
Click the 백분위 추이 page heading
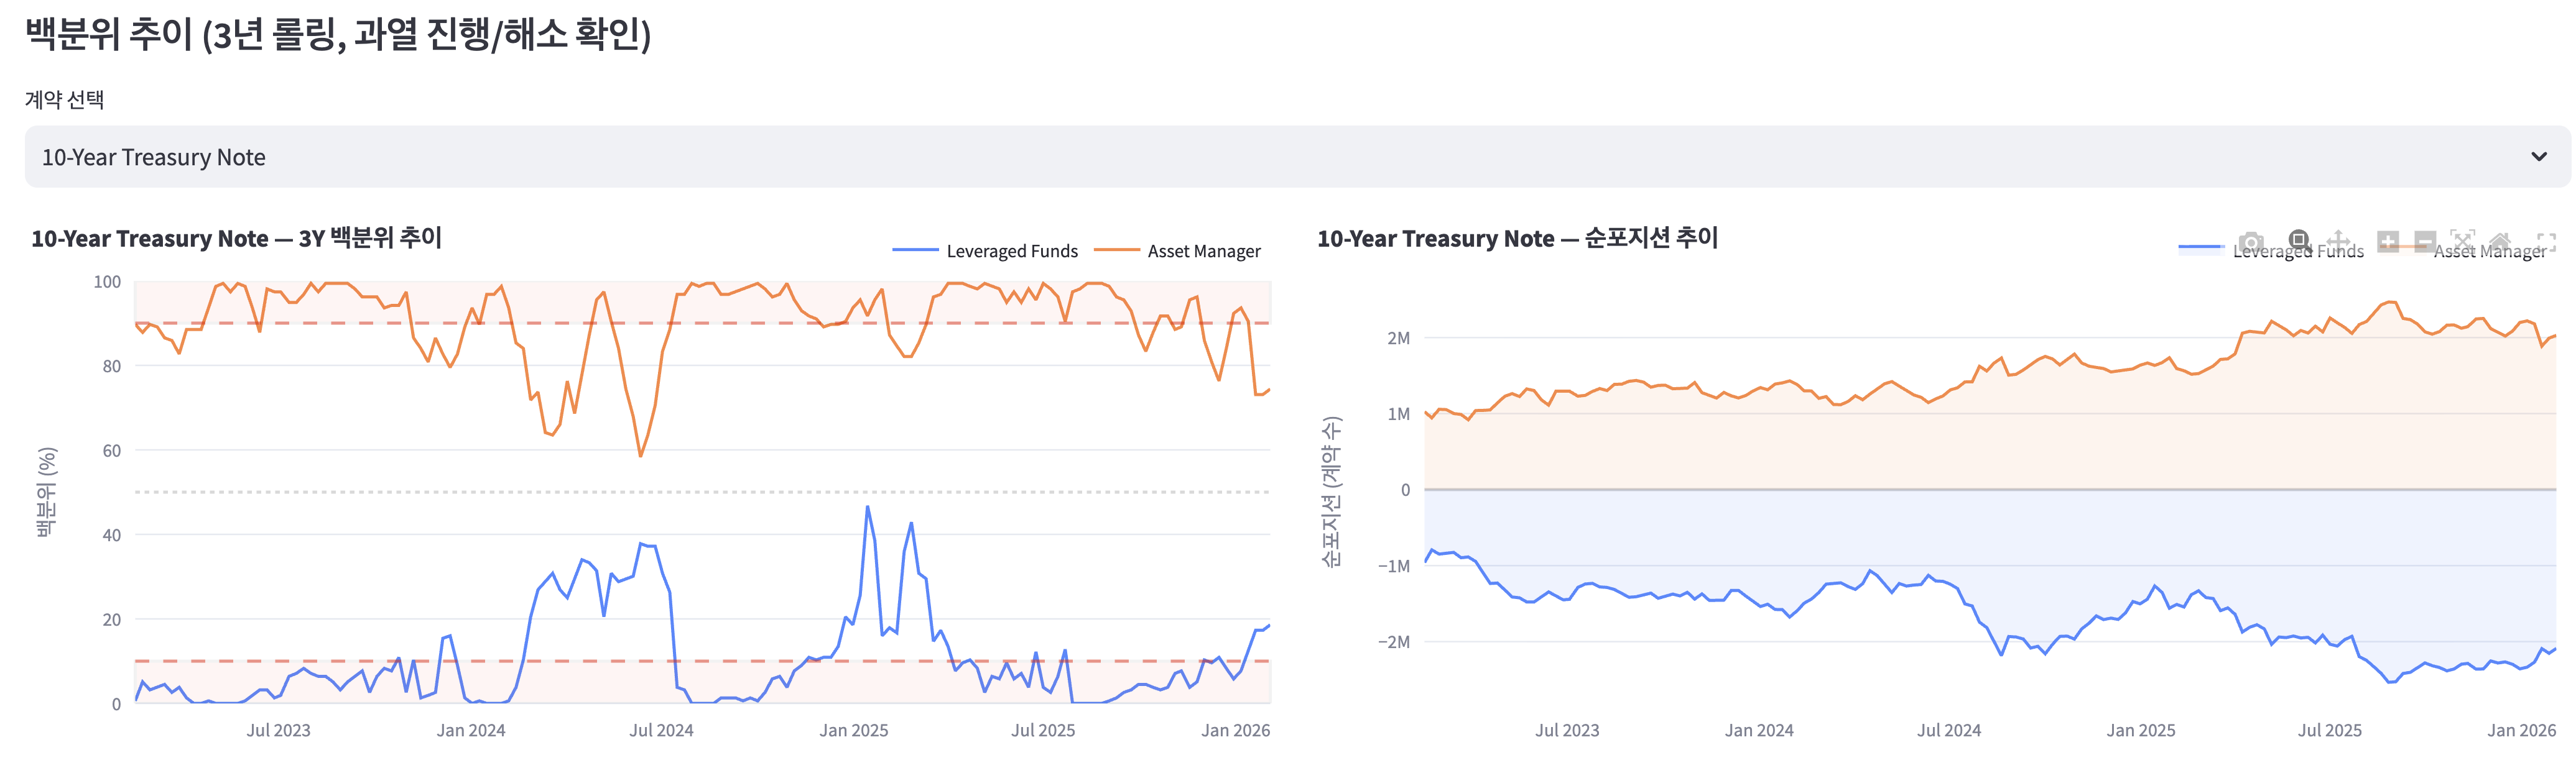337,35
